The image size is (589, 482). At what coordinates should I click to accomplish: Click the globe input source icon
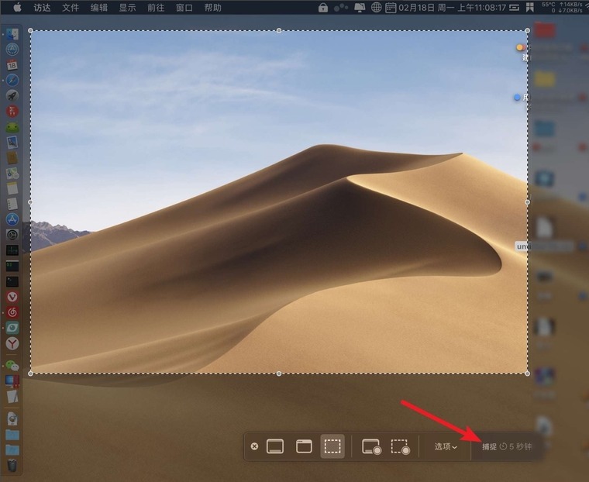click(x=377, y=8)
